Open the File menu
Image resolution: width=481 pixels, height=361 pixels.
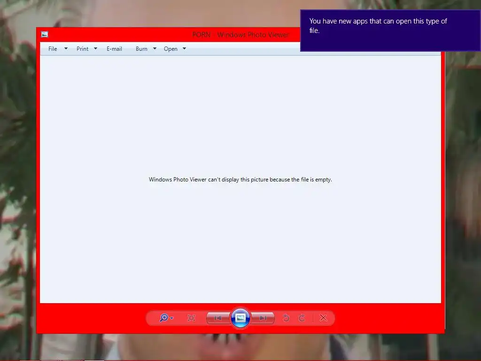53,49
